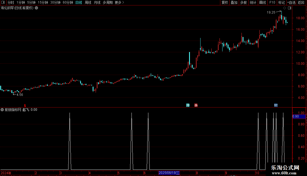
Task: Toggle the sidebar panel icon at top-left
Action: tap(3, 2)
